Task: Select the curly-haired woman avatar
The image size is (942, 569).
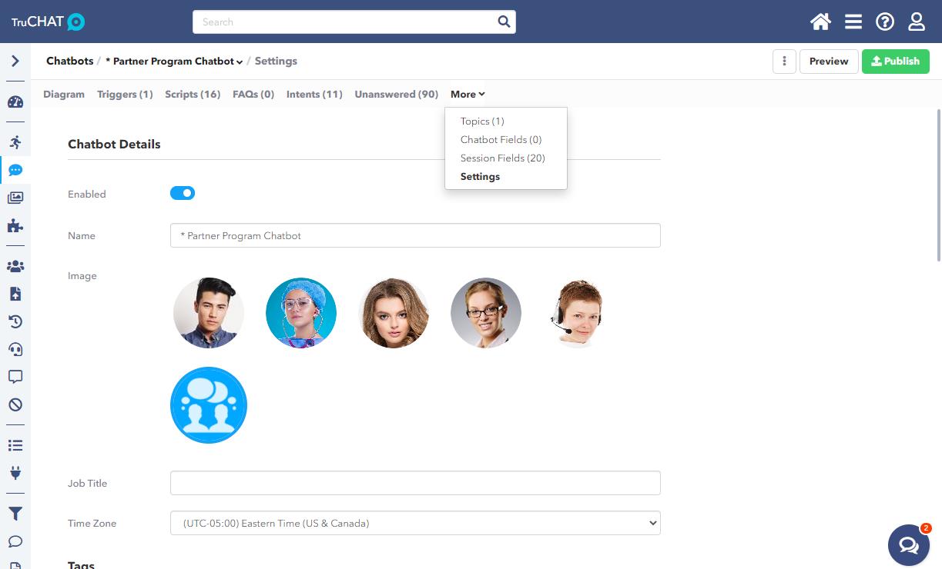Action: point(394,313)
